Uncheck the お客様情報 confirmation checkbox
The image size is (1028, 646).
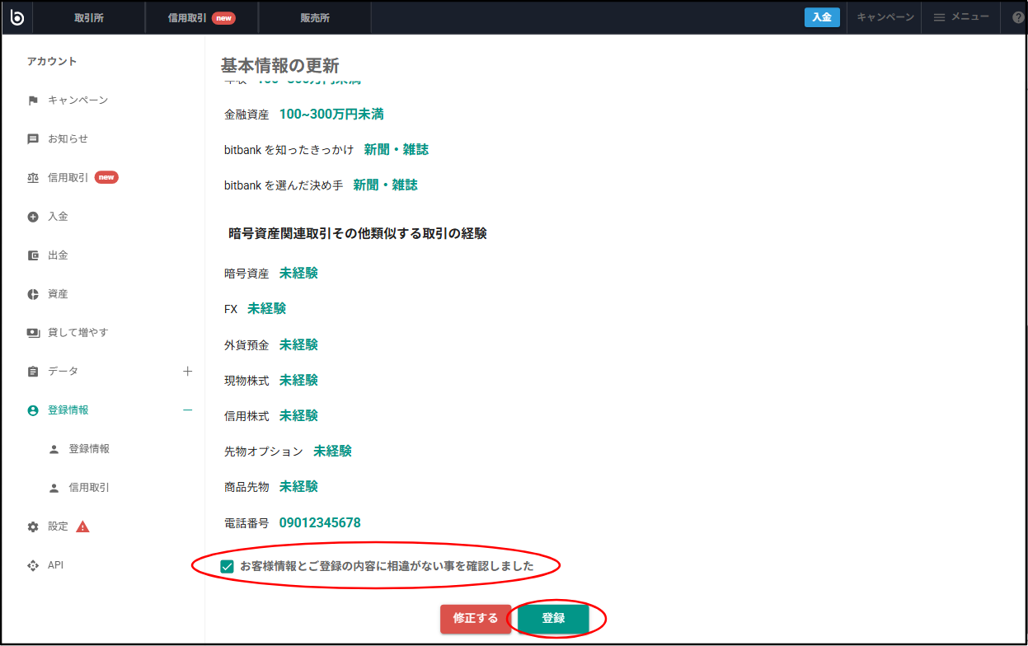click(x=227, y=566)
